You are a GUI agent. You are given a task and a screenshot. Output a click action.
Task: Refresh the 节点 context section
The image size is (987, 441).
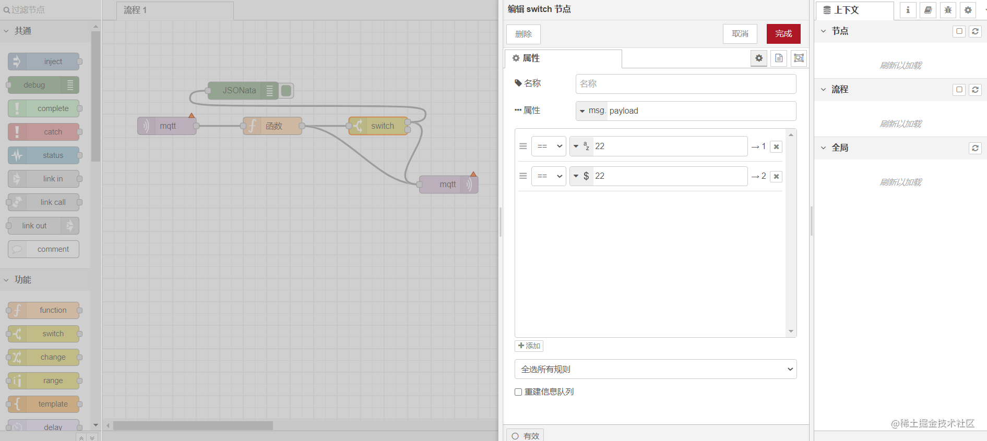point(975,31)
